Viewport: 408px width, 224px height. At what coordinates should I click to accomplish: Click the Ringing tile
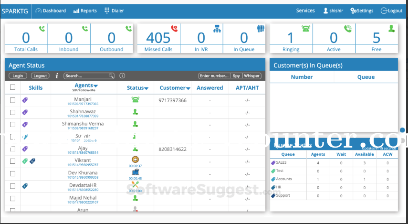coord(291,38)
